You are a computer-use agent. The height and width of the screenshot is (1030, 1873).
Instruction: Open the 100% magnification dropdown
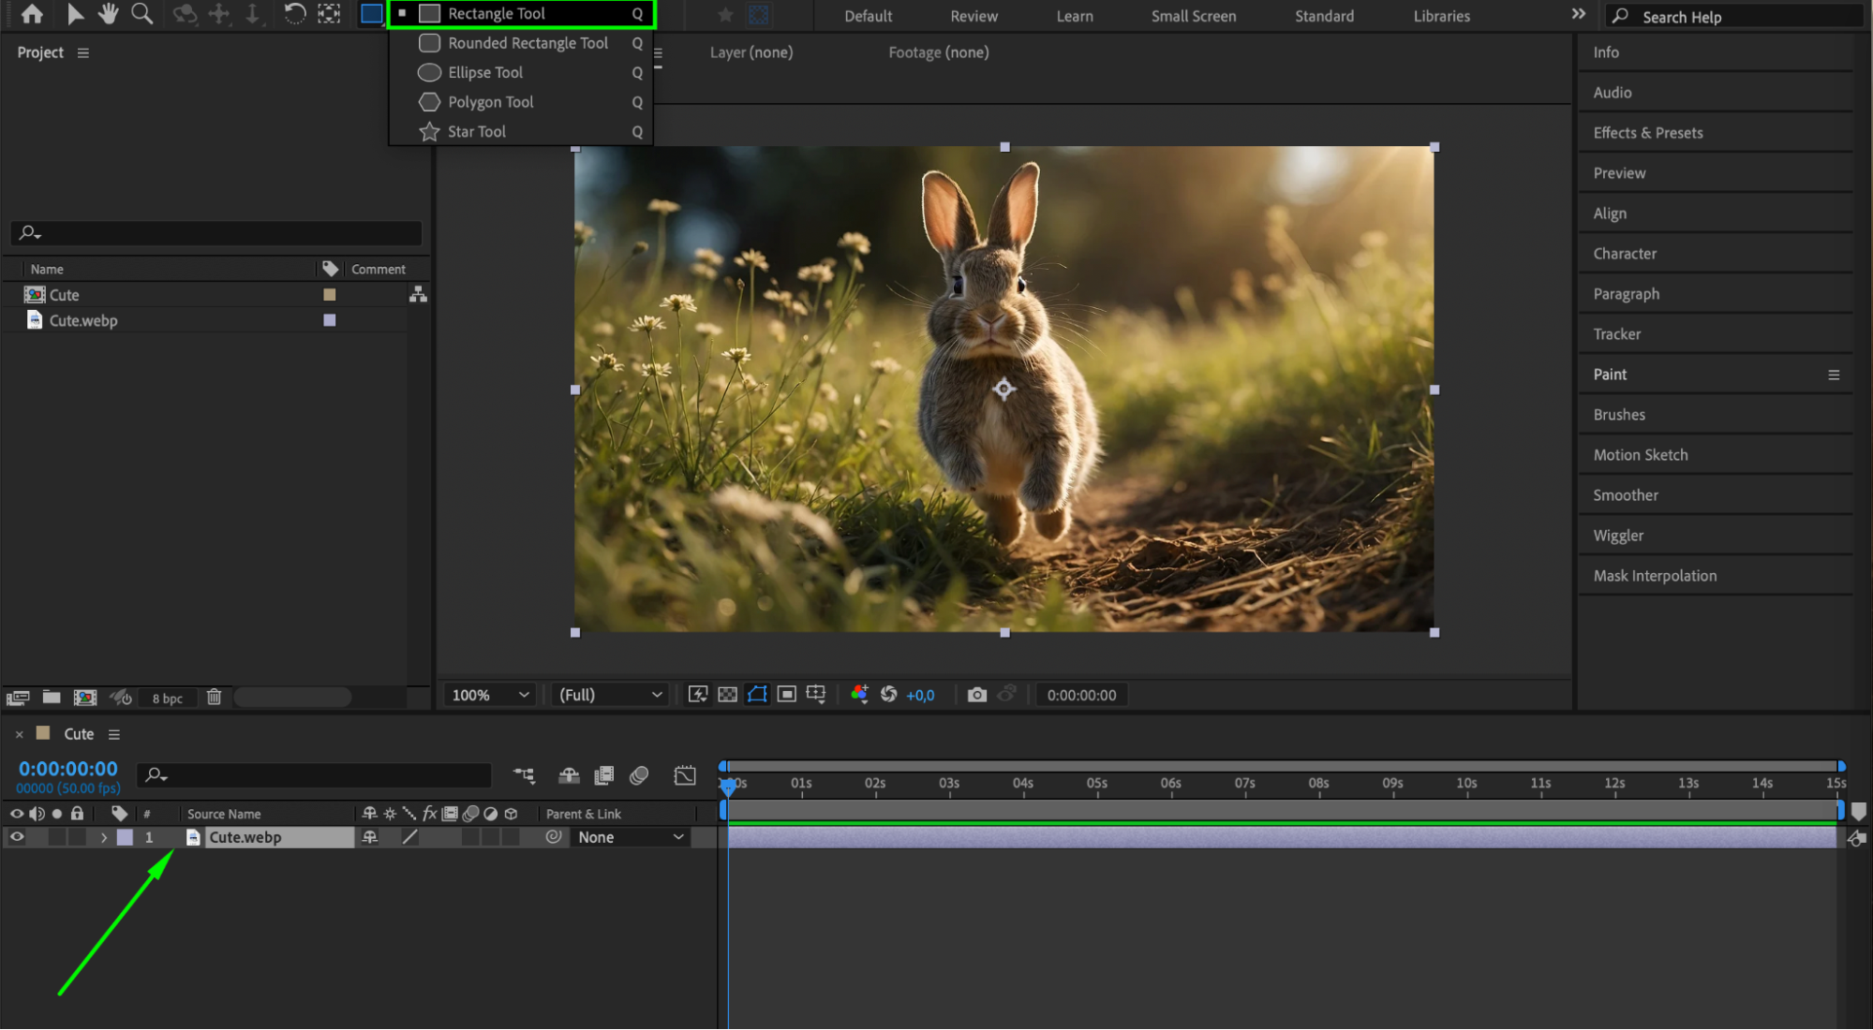point(490,695)
